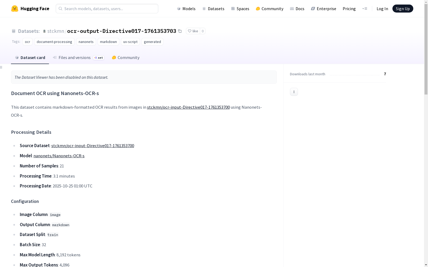Open Enterprise in the top navigation
This screenshot has width=428, height=267.
(x=324, y=9)
